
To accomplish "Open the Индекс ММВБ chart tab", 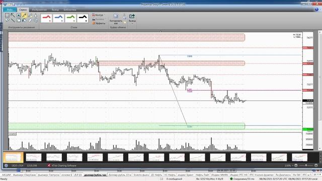I will 219,175.
